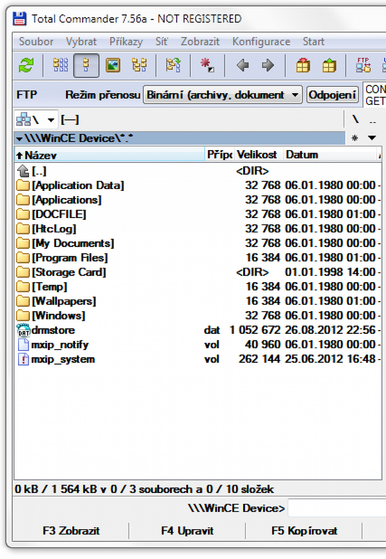Viewport: 386px width, 559px height.
Task: Select the [Applications] folder
Action: [198, 200]
